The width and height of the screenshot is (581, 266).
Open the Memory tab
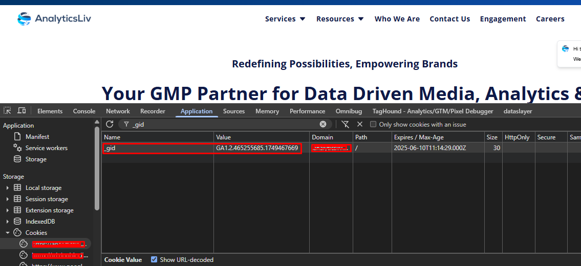coord(267,111)
